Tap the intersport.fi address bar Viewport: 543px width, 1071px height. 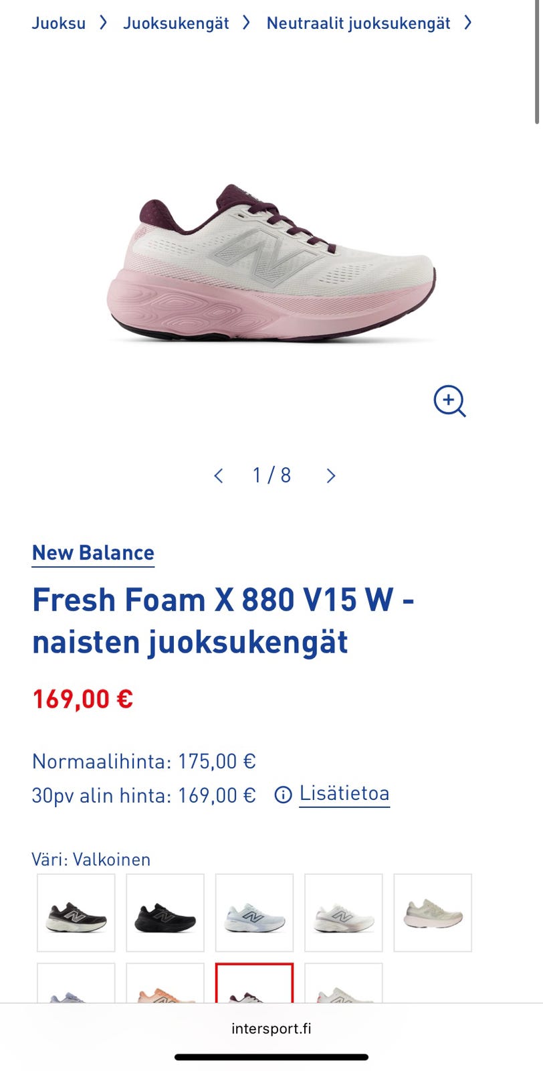[x=271, y=1029]
